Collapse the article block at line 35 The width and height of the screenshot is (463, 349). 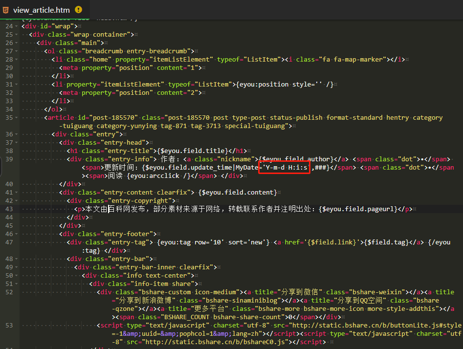coord(17,117)
